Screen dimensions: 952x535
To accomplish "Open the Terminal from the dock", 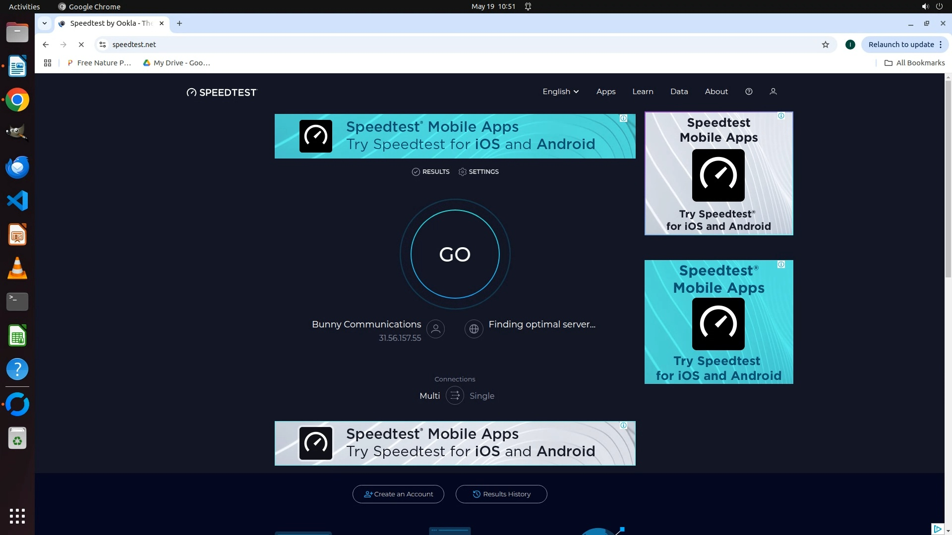I will 17,301.
